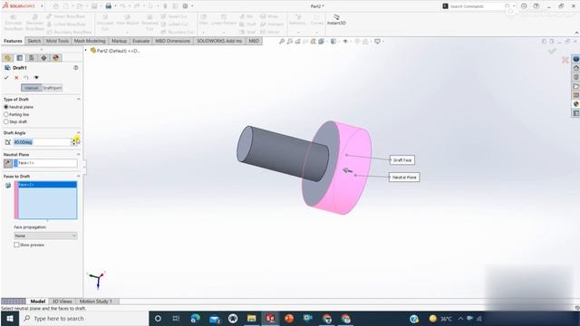Screen dimensions: 580x326
Task: Select the Neutral plane radio button
Action: (x=6, y=107)
